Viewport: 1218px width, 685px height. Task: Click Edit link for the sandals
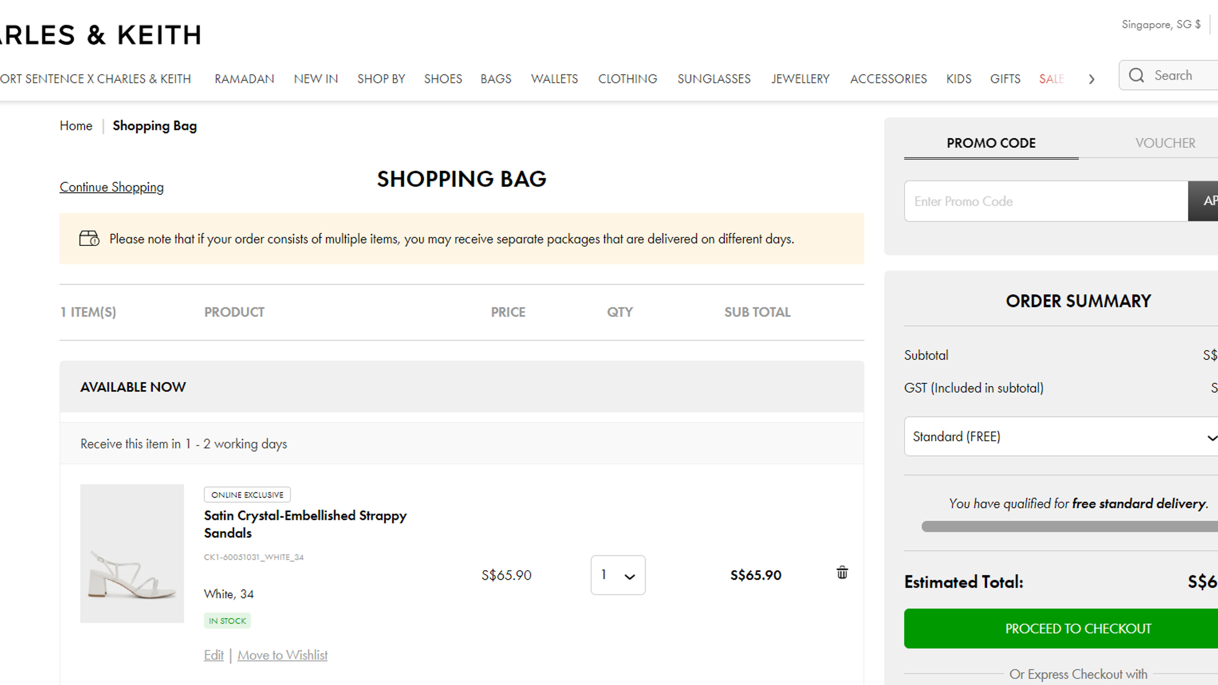tap(214, 655)
